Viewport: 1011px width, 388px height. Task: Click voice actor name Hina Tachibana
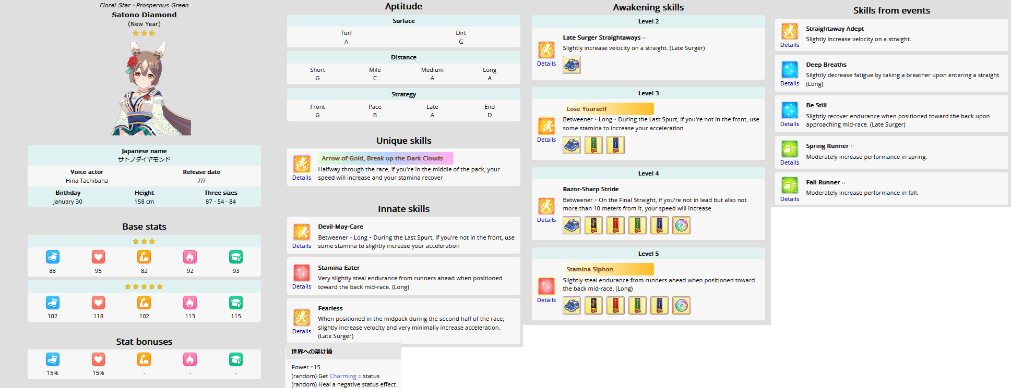(87, 181)
